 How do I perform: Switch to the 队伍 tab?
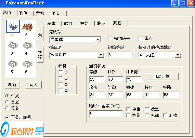(9, 13)
